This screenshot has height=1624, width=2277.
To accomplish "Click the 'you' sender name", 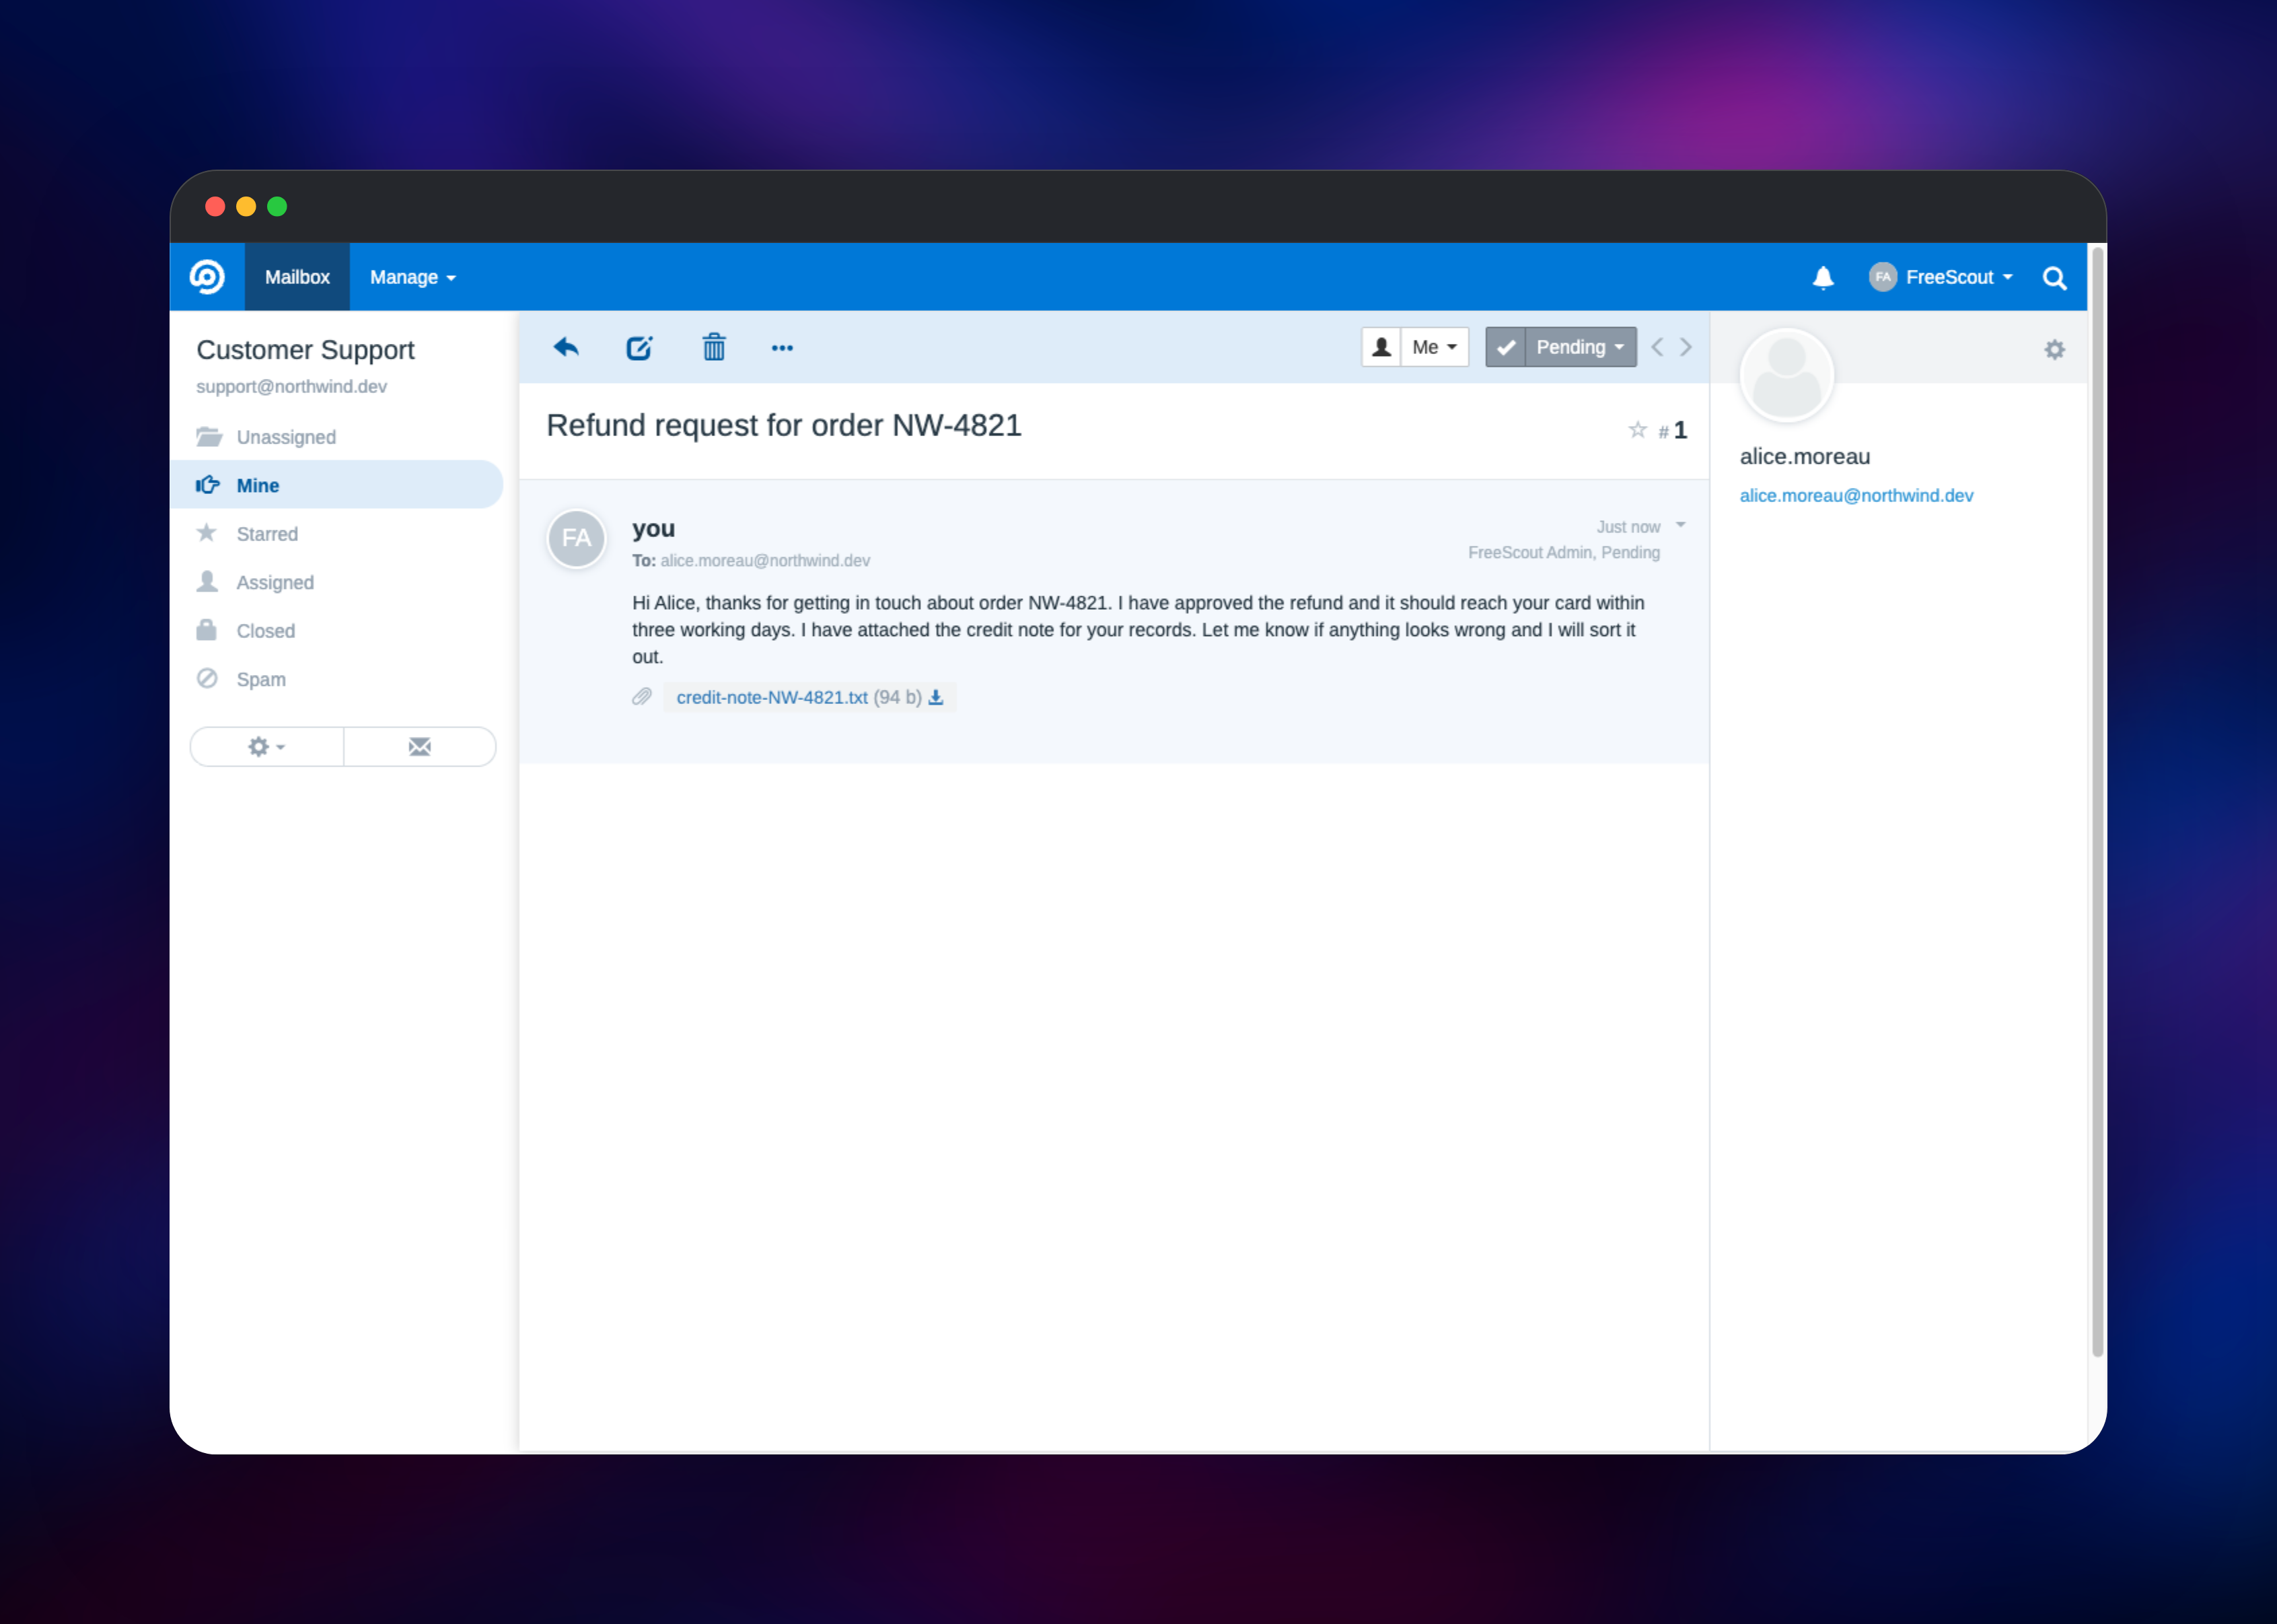I will [x=654, y=528].
